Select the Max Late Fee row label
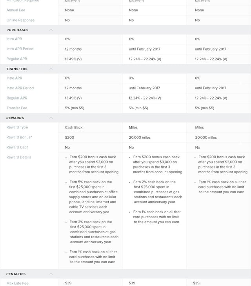The height and width of the screenshot is (286, 251). pos(18,283)
